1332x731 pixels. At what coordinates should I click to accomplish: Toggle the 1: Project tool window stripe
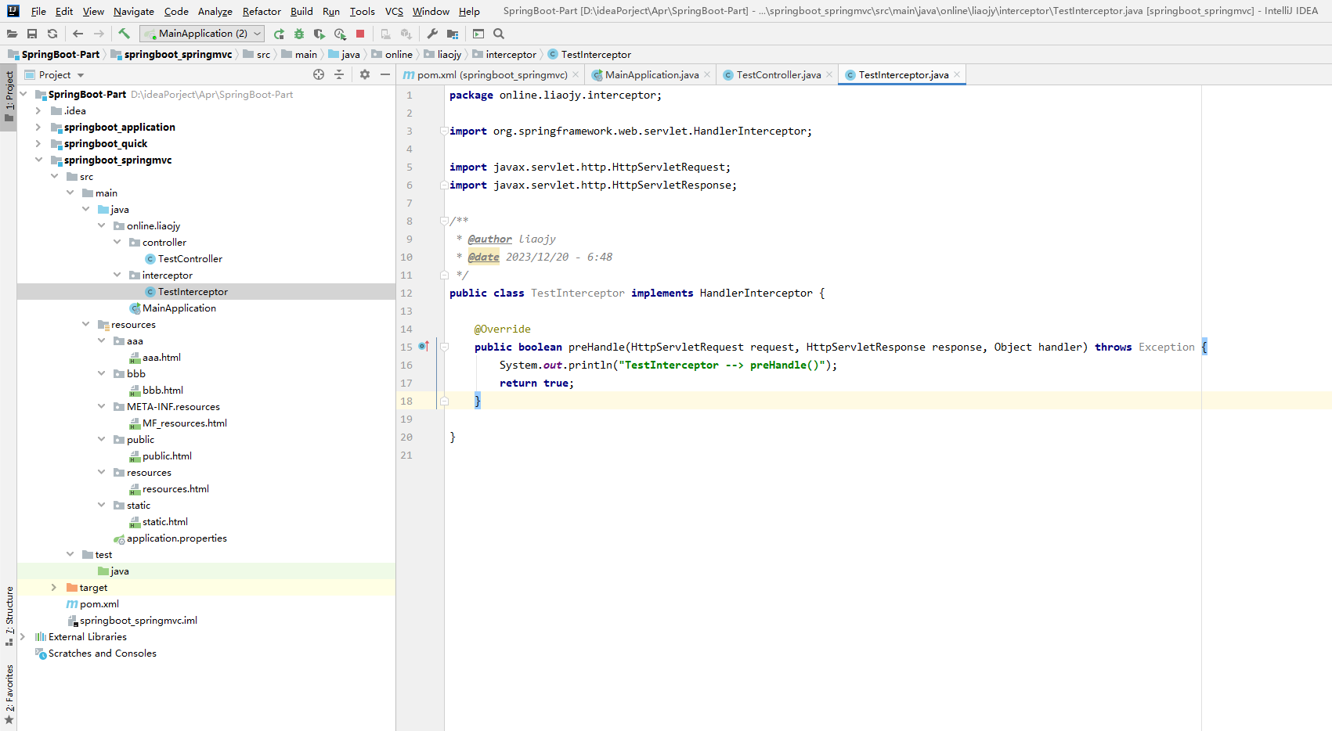[9, 97]
